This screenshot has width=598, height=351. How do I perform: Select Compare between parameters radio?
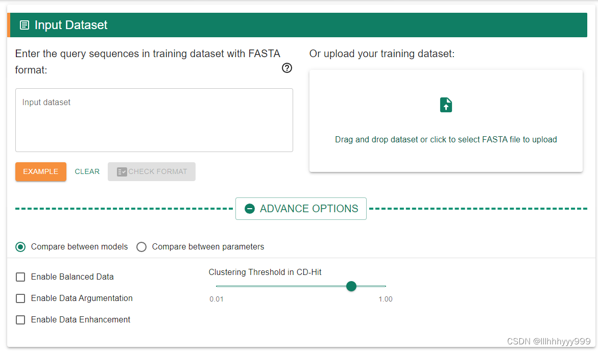pos(141,247)
